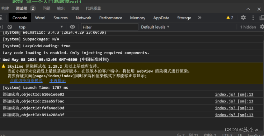Open the Wxml tab
The width and height of the screenshot is (264, 136).
[x=40, y=18]
